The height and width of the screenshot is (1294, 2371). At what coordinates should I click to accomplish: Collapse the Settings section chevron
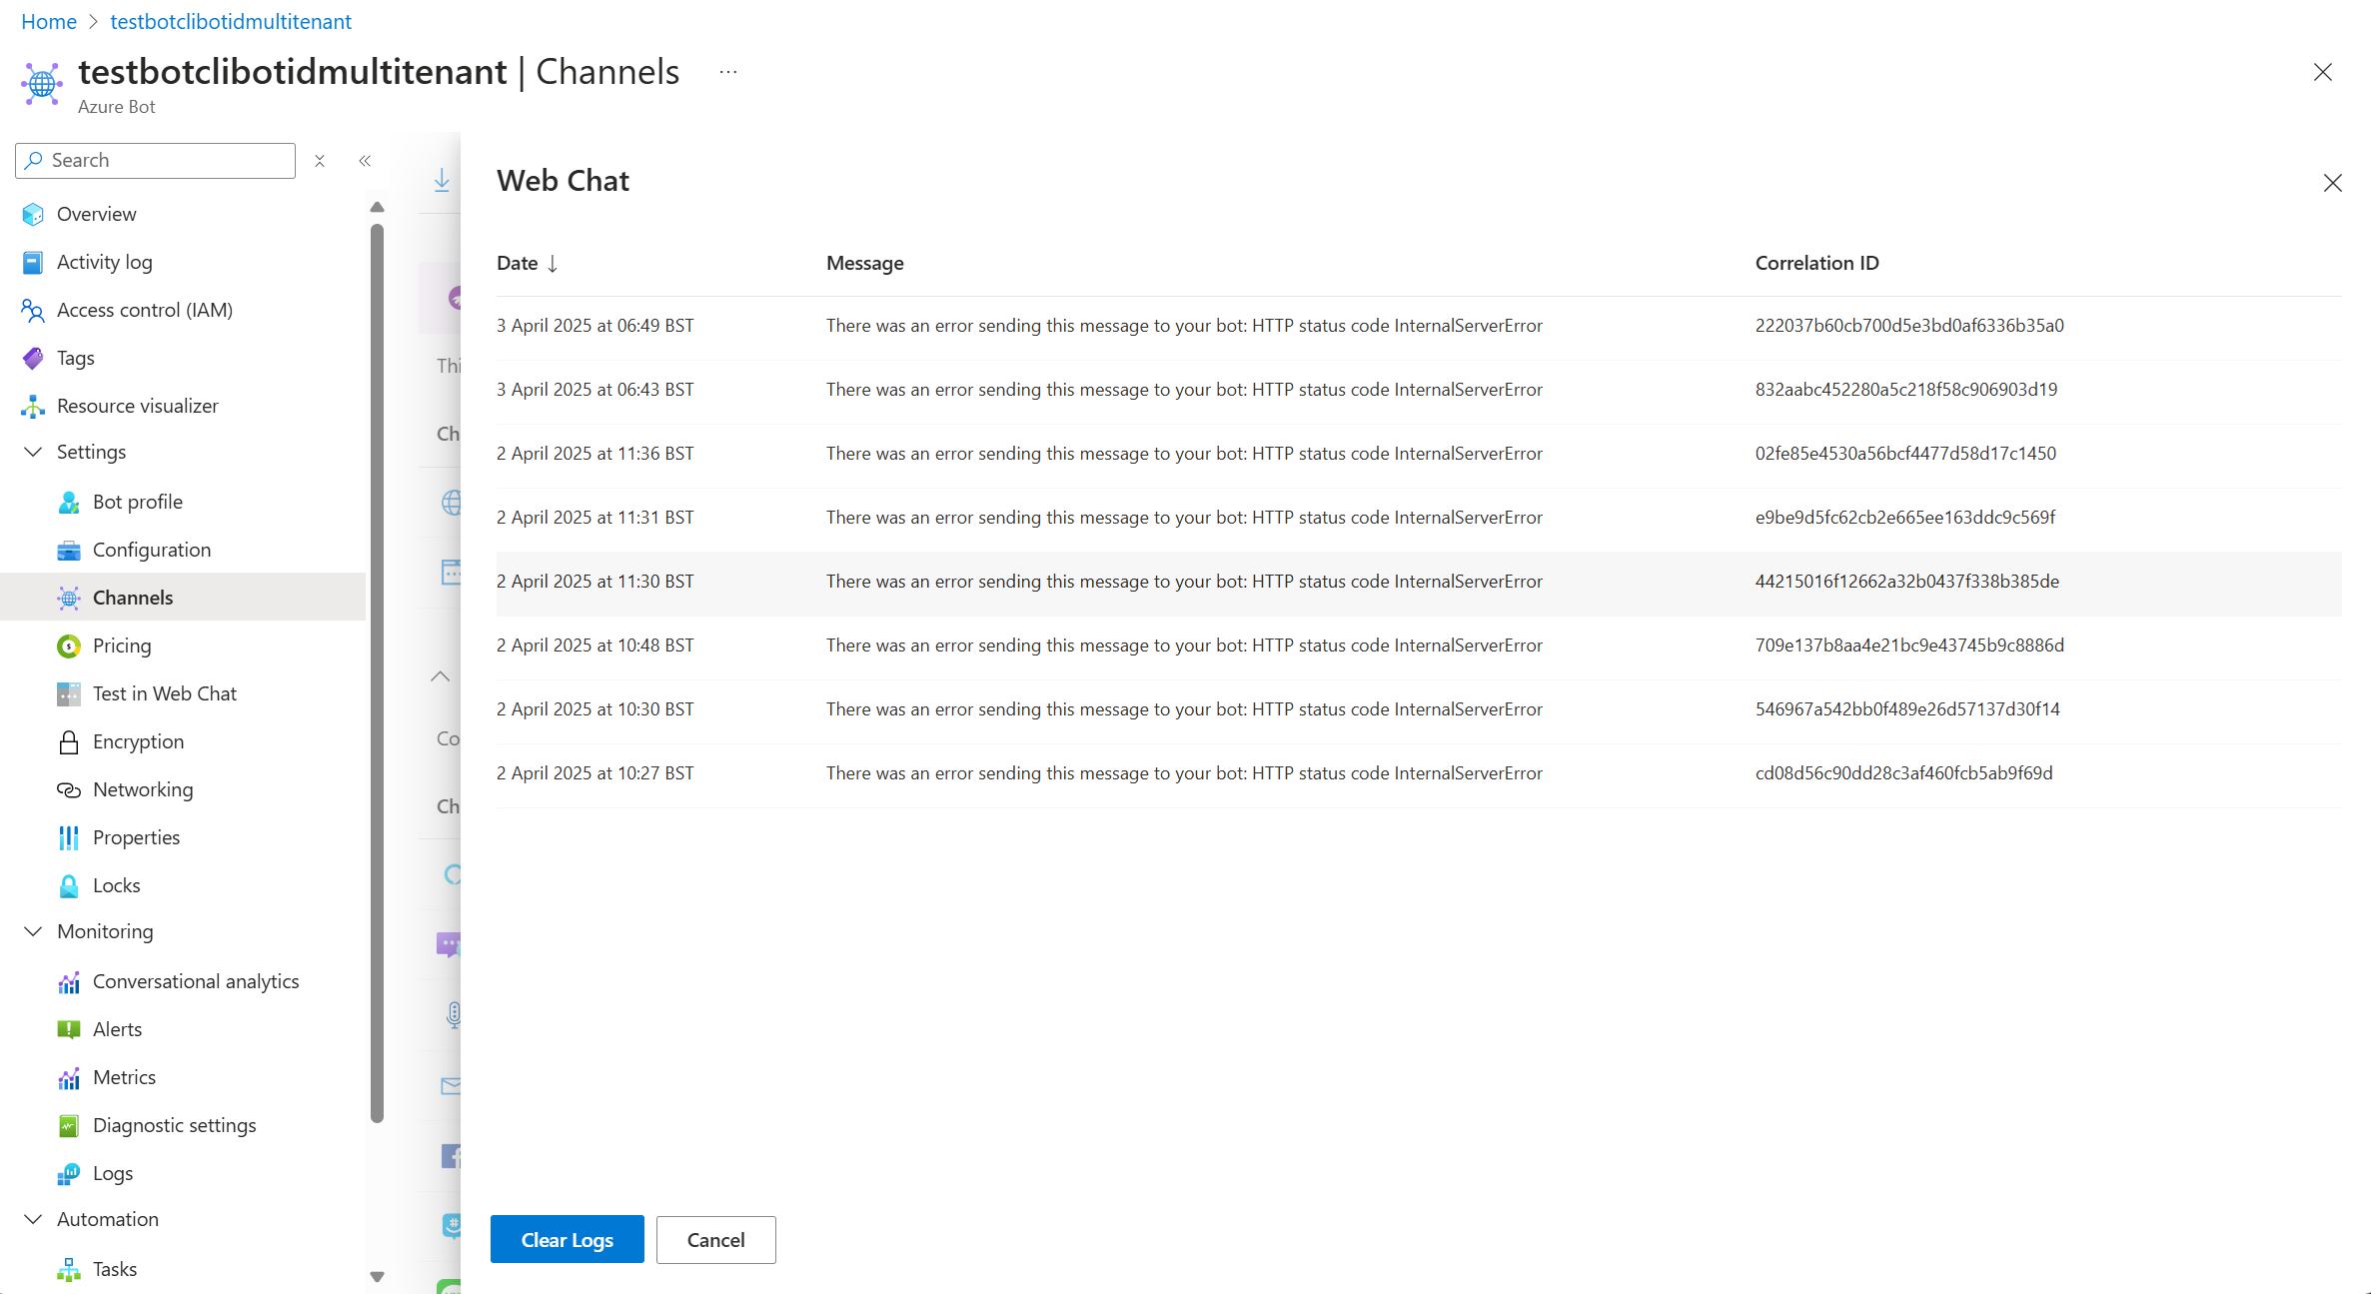33,452
